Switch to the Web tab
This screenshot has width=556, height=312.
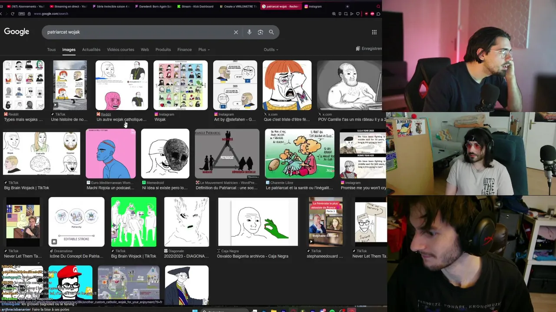pyautogui.click(x=145, y=49)
